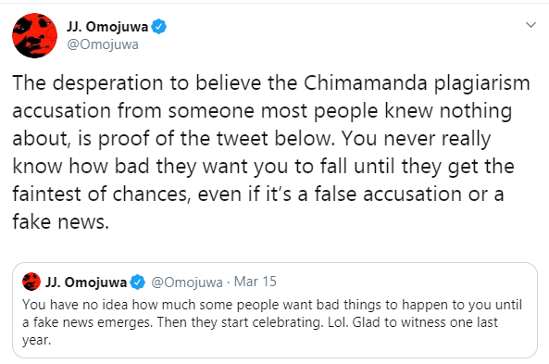This screenshot has height=364, width=549.
Task: Open the JJ. Omojuwa name in the quoted tweet
Action: tap(86, 282)
